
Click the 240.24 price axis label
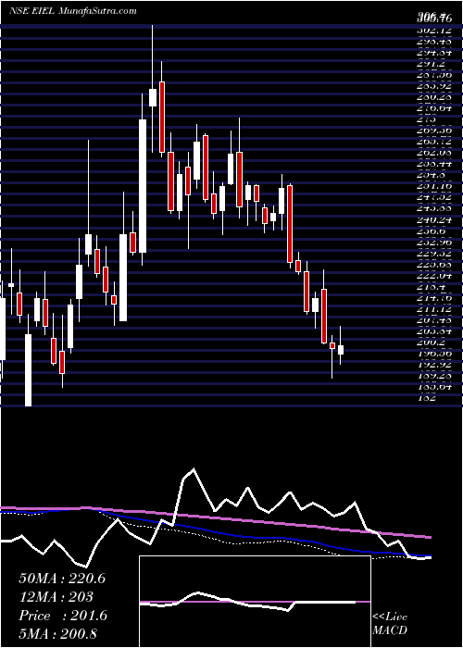click(x=434, y=220)
